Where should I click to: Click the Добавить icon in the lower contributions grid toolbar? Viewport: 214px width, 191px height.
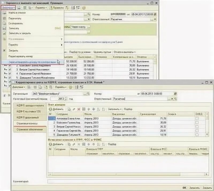pyautogui.click(x=50, y=144)
